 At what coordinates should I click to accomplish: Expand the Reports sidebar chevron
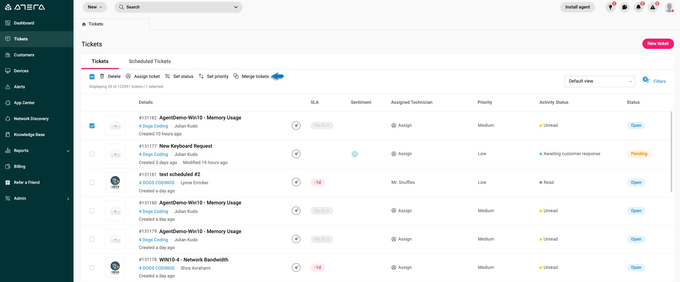[x=68, y=151]
